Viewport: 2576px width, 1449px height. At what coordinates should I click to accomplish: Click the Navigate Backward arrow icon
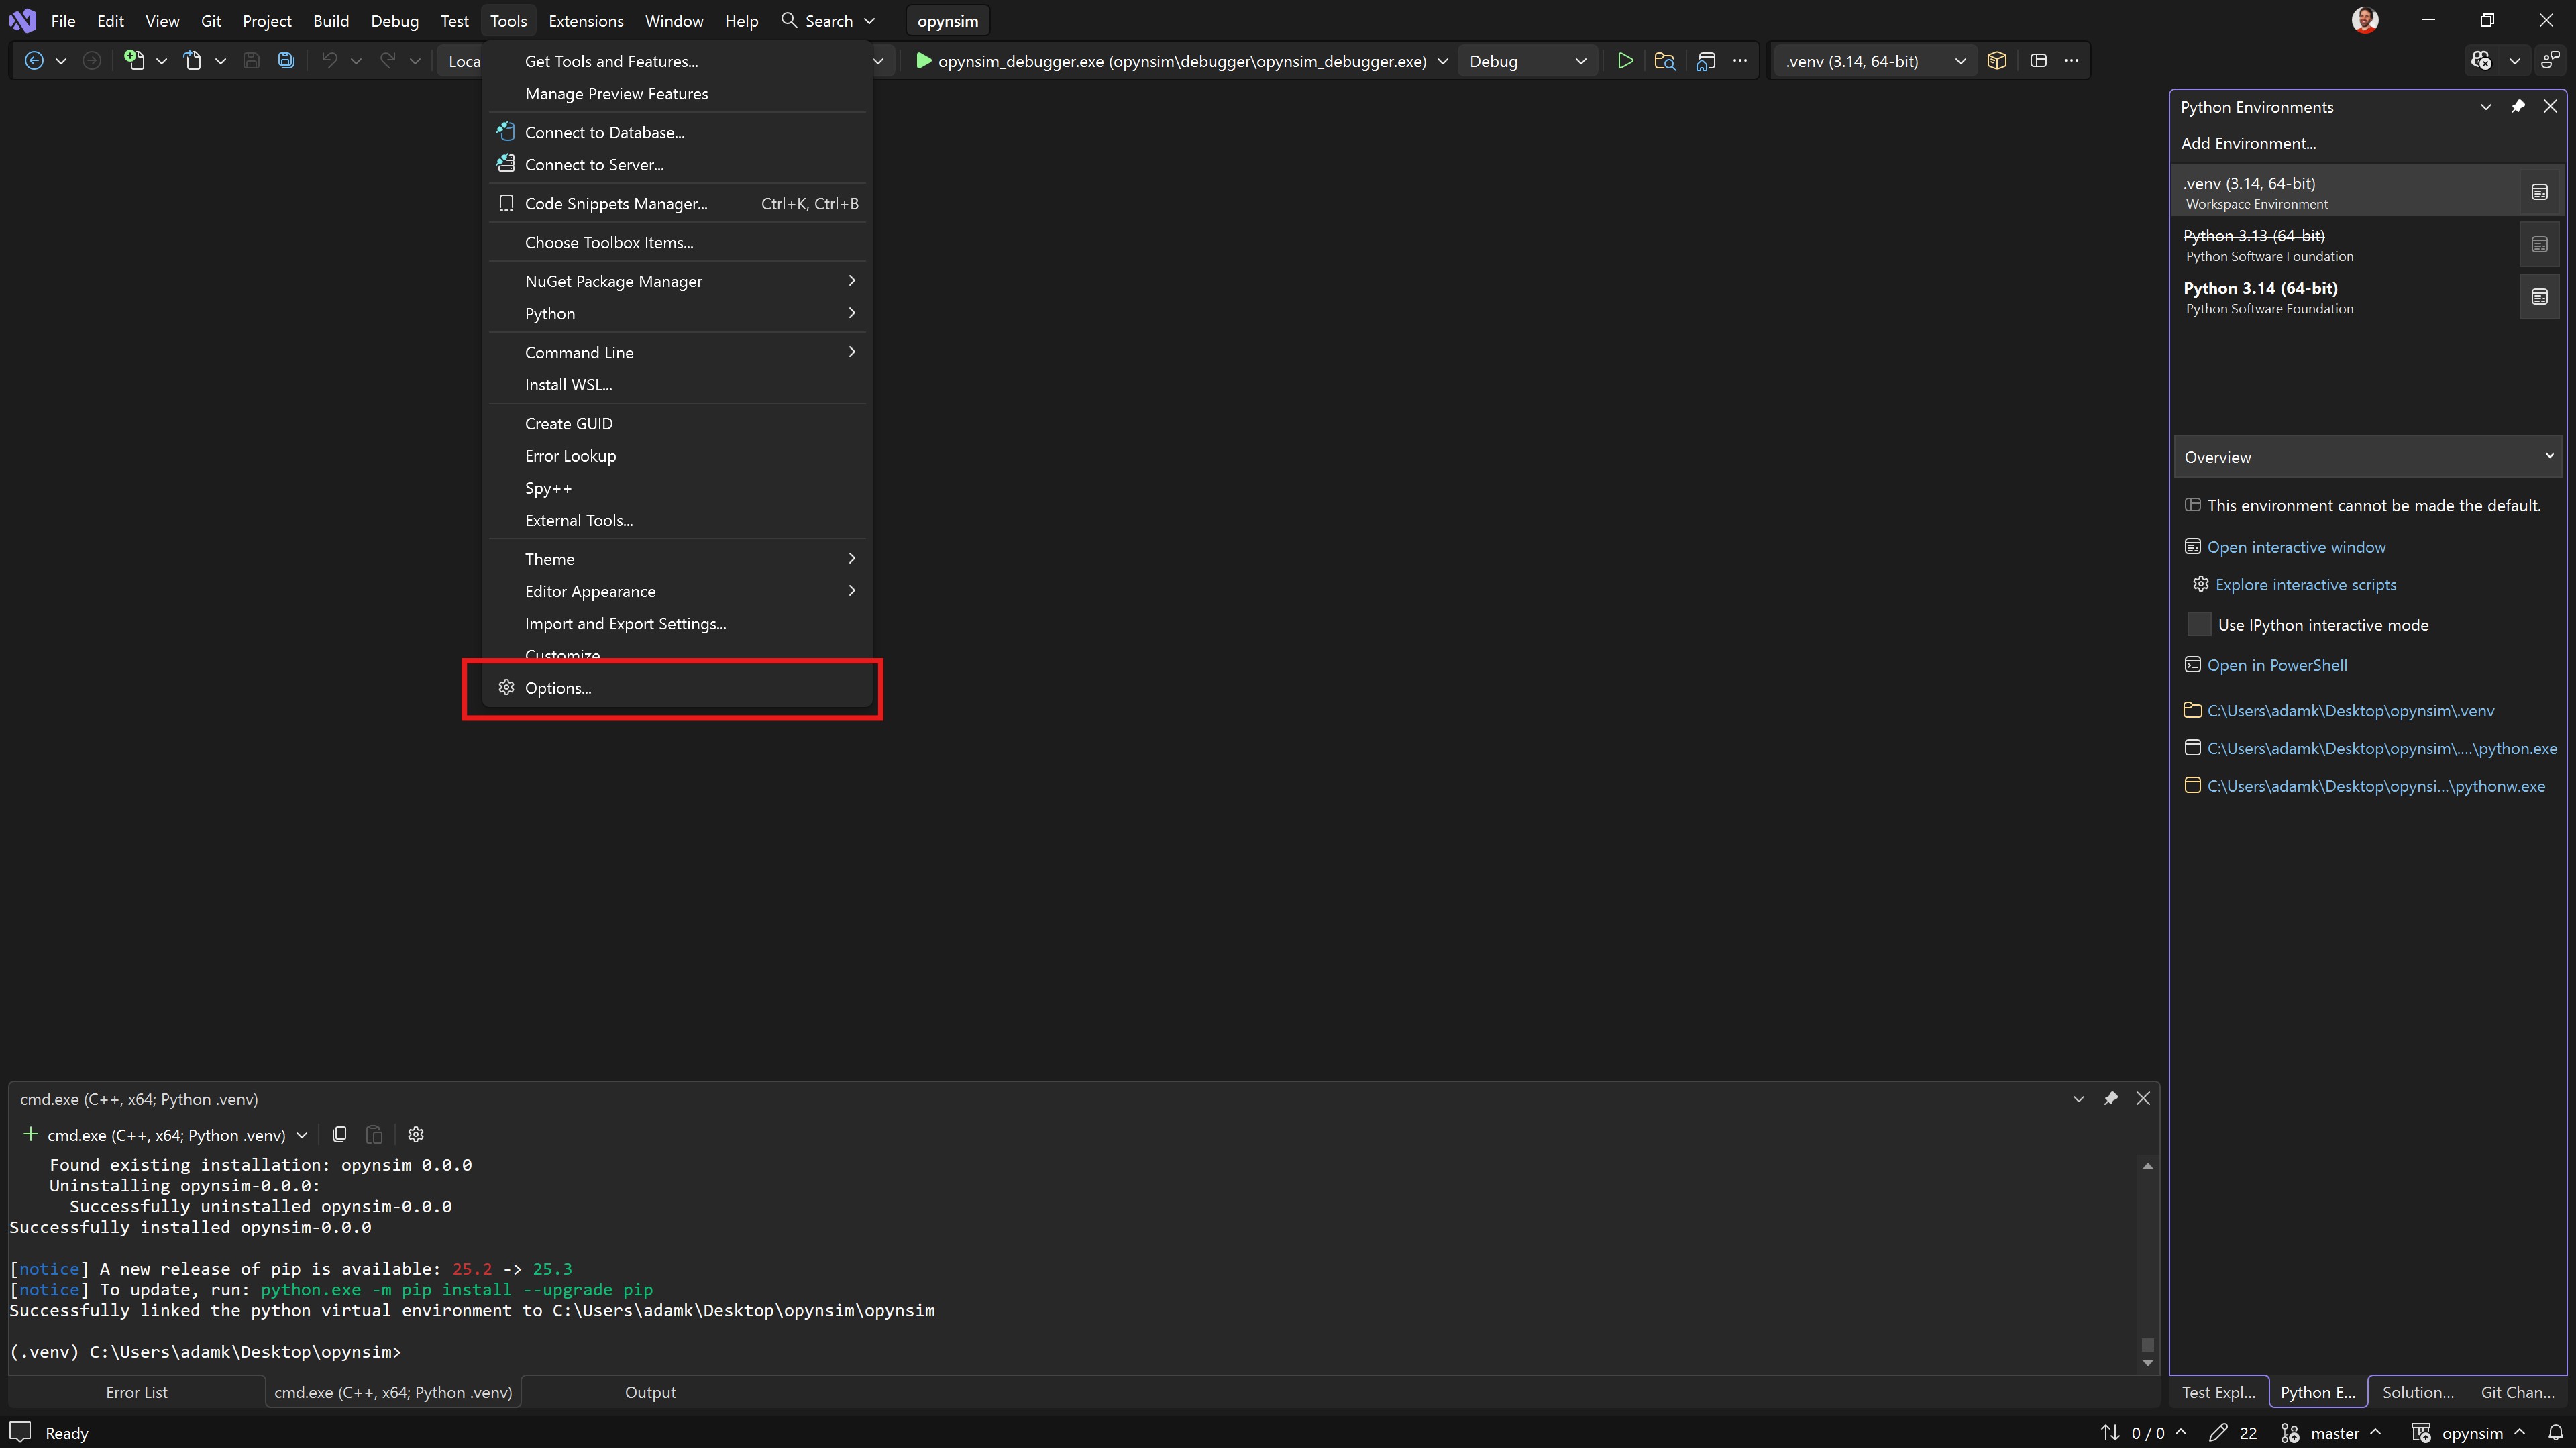(34, 61)
